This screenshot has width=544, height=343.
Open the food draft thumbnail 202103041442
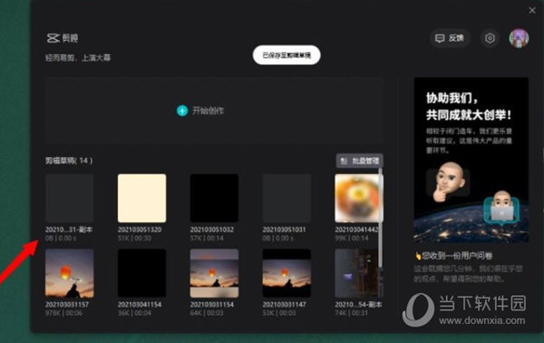coord(358,198)
